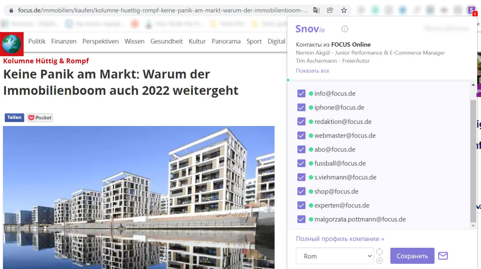
Task: Click the email list scrollbar thumb
Action: (473, 161)
